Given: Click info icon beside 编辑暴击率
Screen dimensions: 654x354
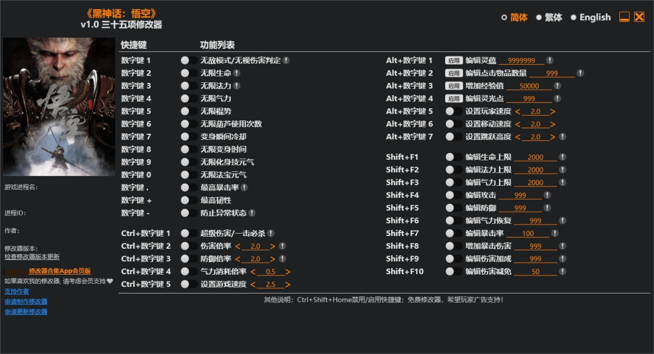Looking at the screenshot, I should 555,234.
